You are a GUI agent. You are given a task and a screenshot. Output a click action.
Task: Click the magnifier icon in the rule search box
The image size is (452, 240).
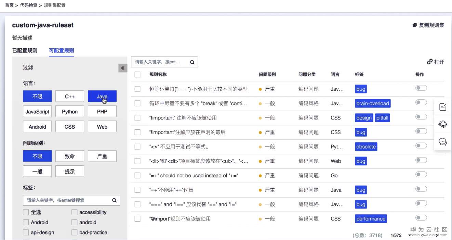tap(192, 62)
